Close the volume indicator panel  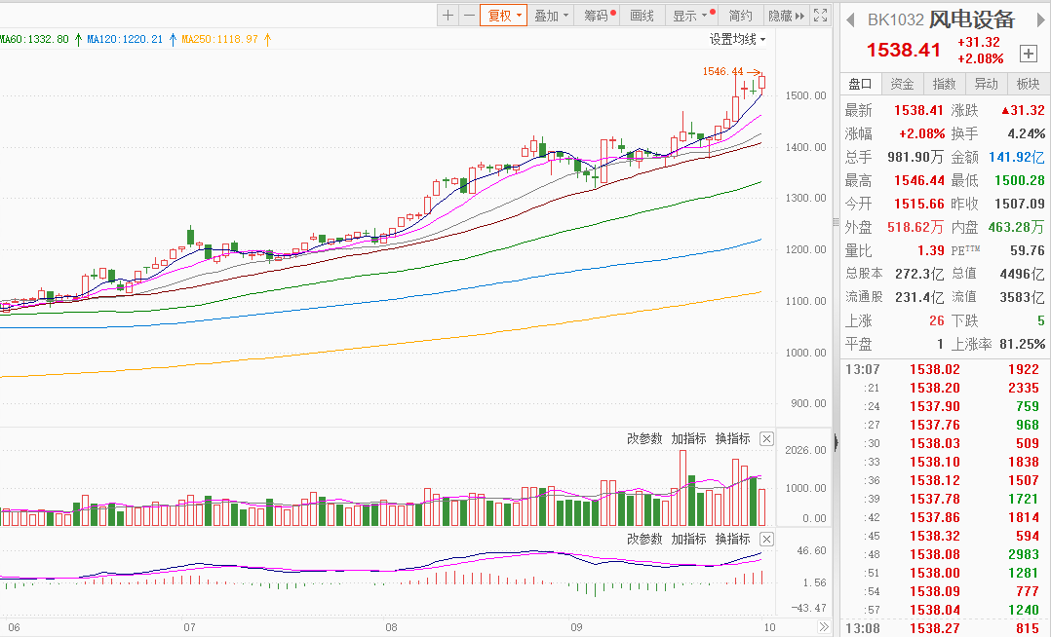click(x=766, y=439)
